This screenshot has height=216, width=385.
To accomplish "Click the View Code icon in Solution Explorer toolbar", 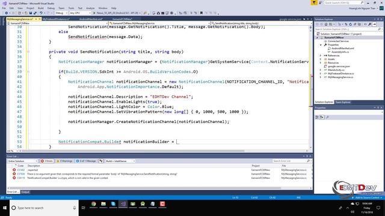I will point(365,24).
